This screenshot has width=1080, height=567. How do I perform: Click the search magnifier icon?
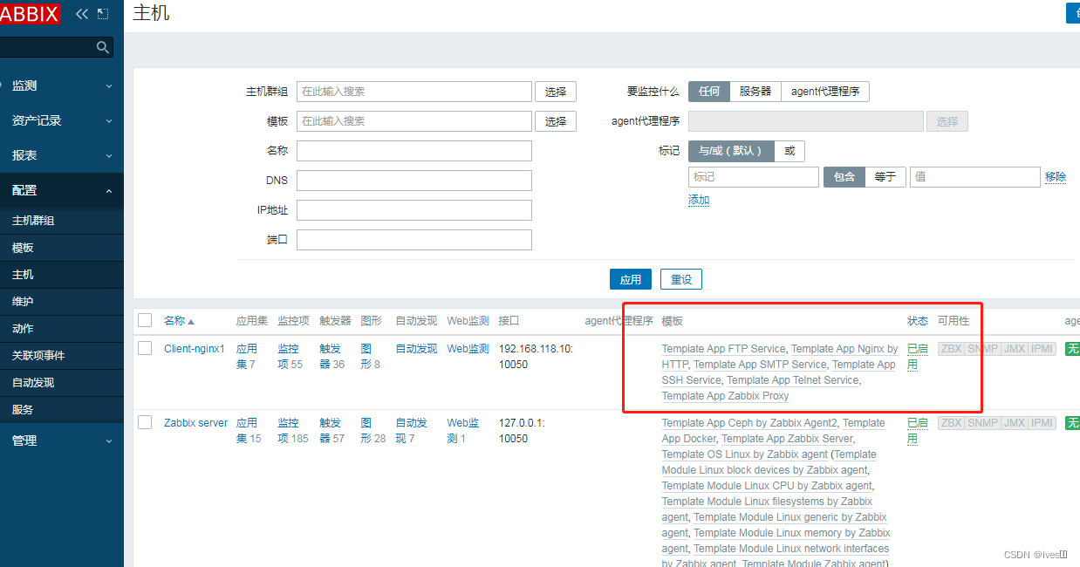103,47
